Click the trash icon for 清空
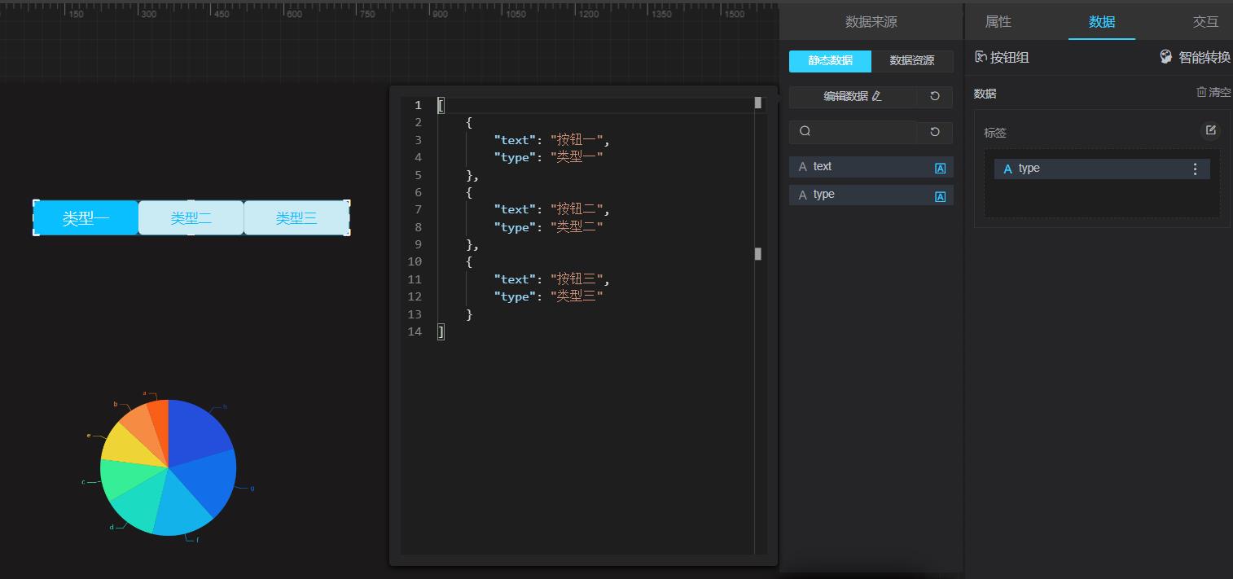The image size is (1233, 579). [1201, 92]
